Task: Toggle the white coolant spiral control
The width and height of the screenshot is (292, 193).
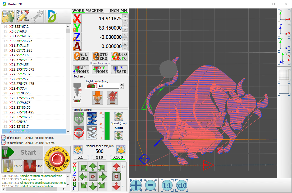Action: 92,133
